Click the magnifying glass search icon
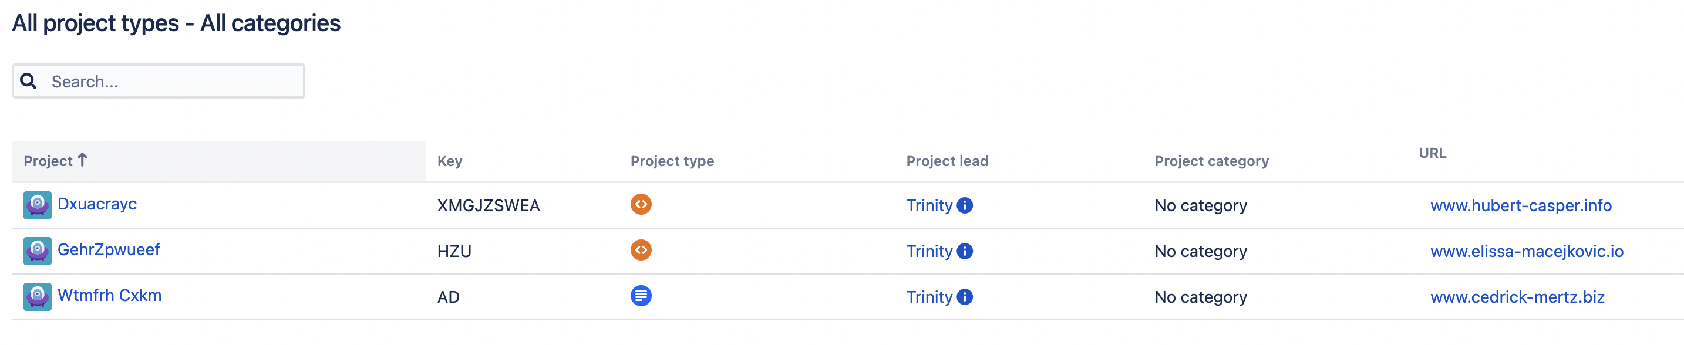 point(28,81)
